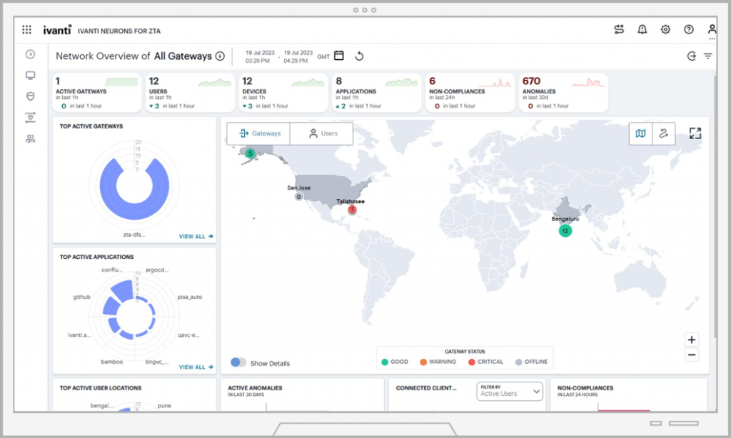This screenshot has width=731, height=438.
Task: Open the Applications summary card
Action: tap(377, 93)
